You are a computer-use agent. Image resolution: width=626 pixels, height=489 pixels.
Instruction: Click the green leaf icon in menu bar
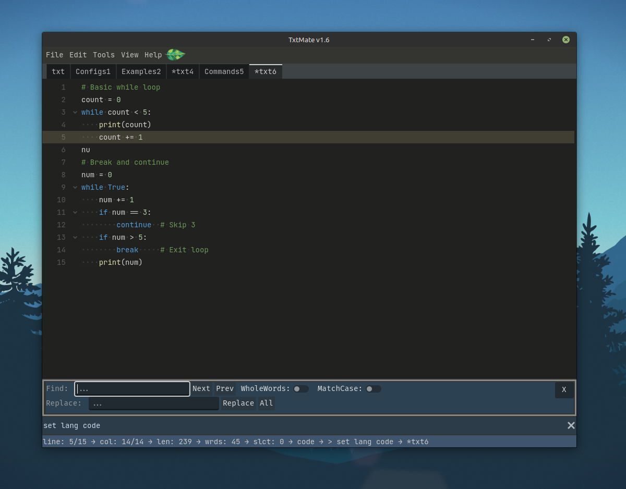click(x=175, y=55)
